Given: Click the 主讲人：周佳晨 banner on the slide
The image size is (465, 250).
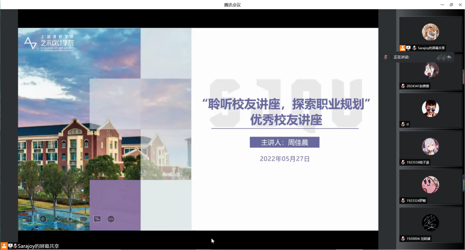Looking at the screenshot, I should [284, 142].
